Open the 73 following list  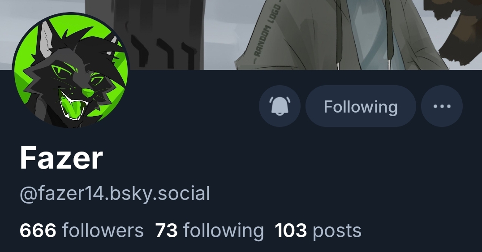[209, 230]
